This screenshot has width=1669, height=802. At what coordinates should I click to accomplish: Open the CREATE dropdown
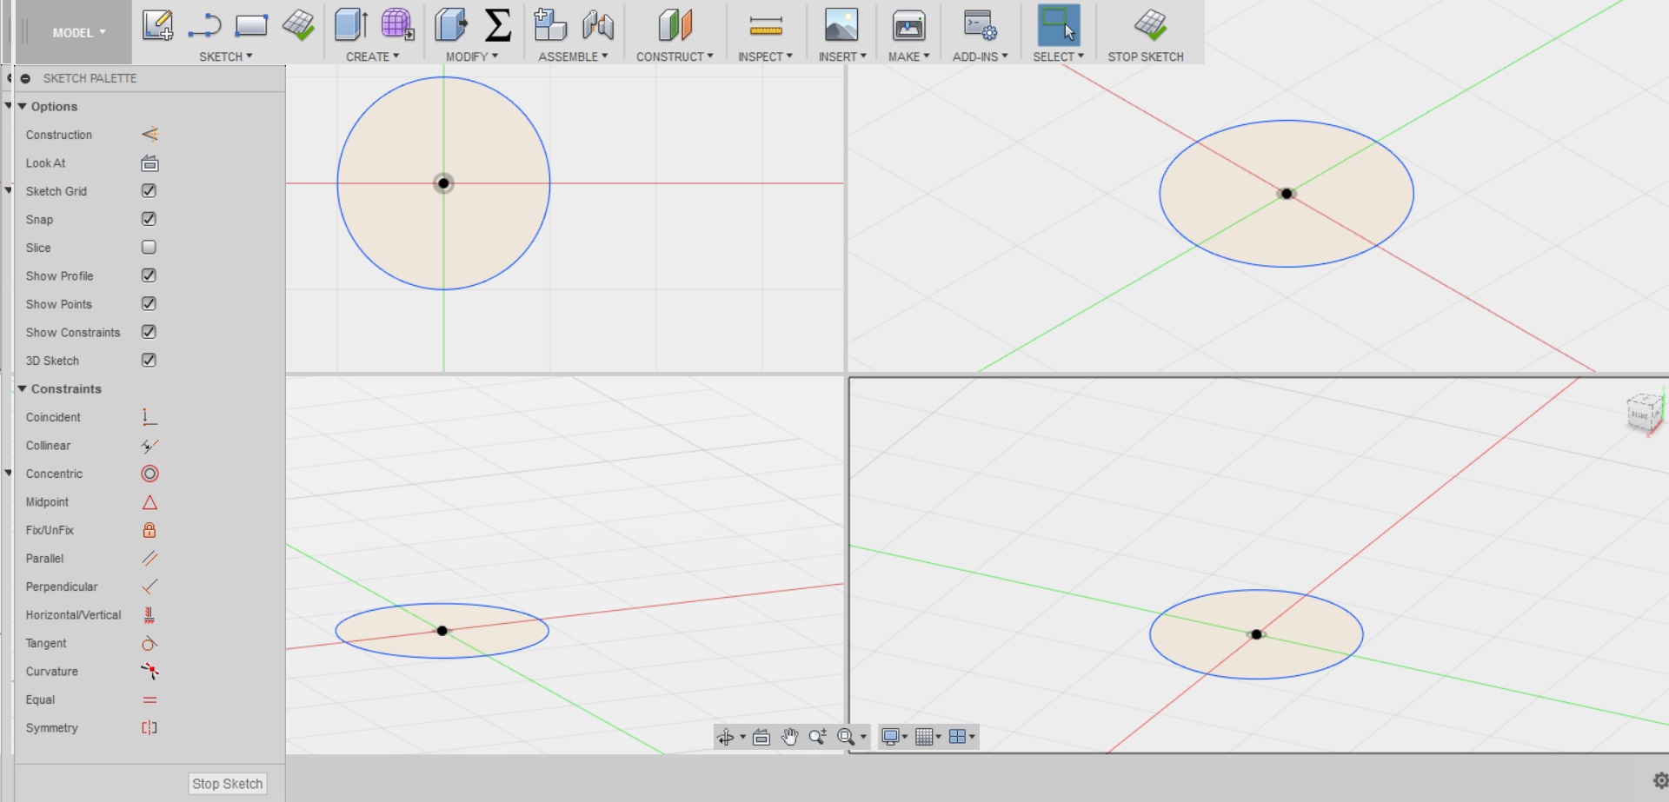373,56
